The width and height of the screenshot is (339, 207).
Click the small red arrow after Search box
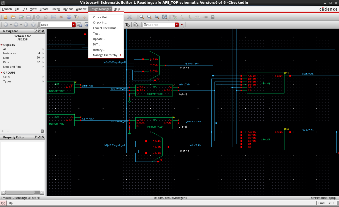[182, 25]
